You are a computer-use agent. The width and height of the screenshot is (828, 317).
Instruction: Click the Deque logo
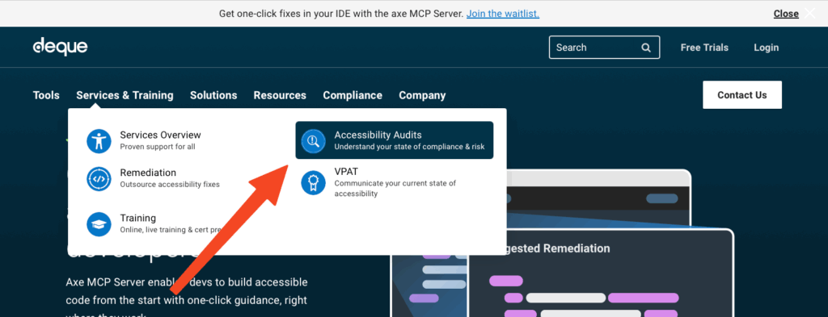pos(60,47)
